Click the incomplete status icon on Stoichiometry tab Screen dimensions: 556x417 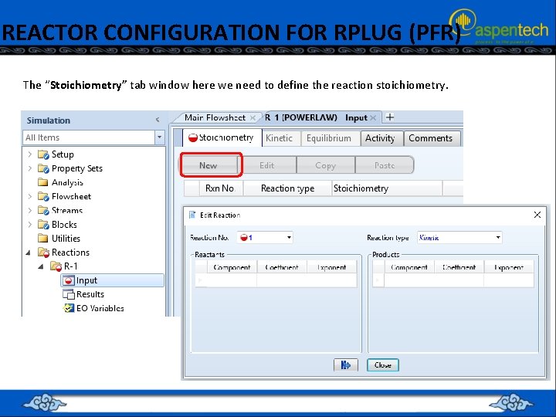193,137
